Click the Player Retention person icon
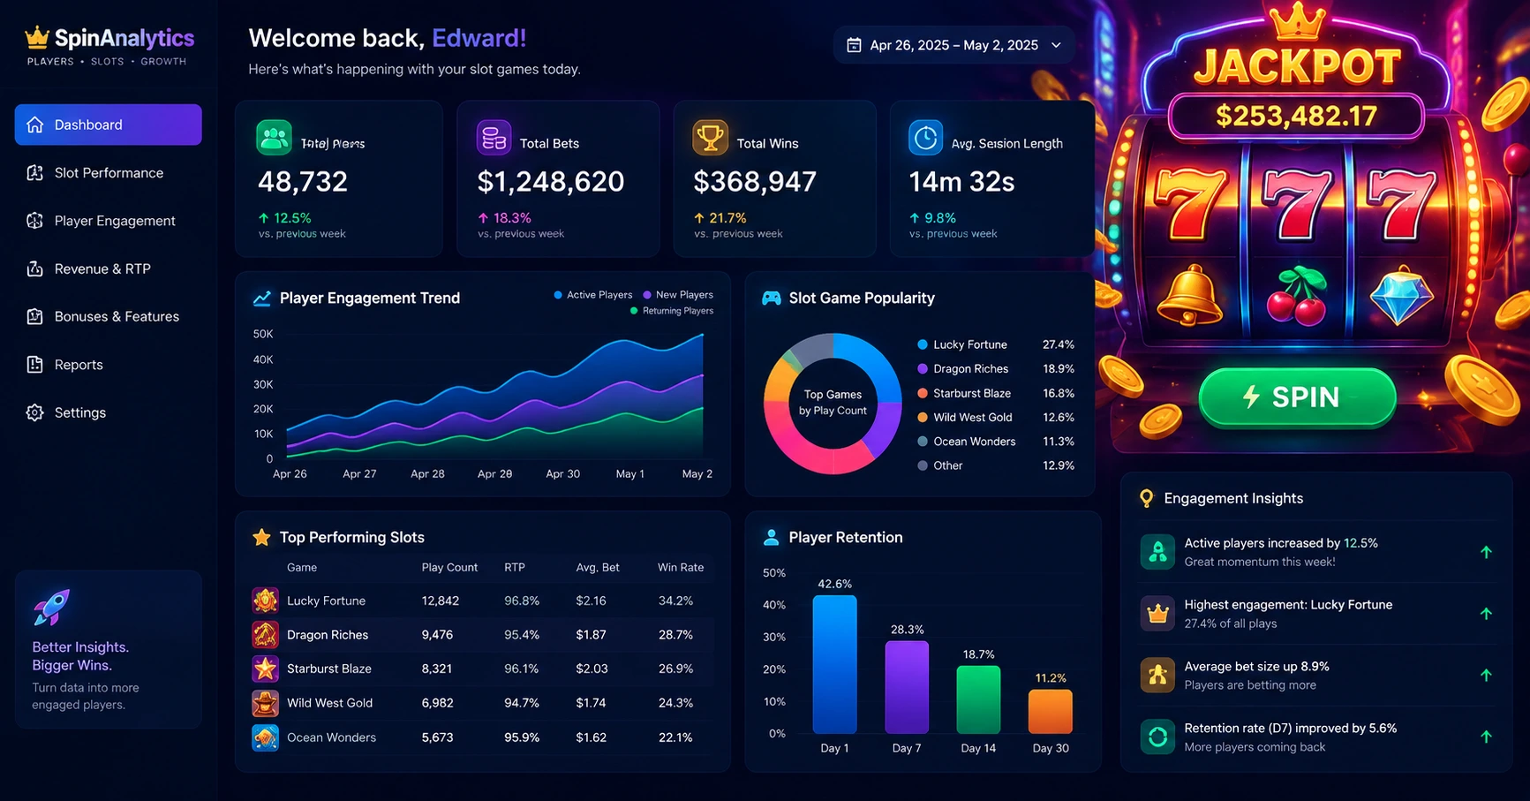 click(x=771, y=537)
